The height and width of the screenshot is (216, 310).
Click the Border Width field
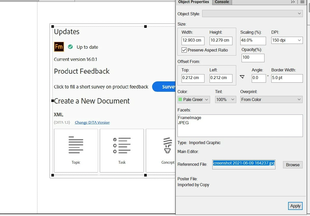coord(287,78)
